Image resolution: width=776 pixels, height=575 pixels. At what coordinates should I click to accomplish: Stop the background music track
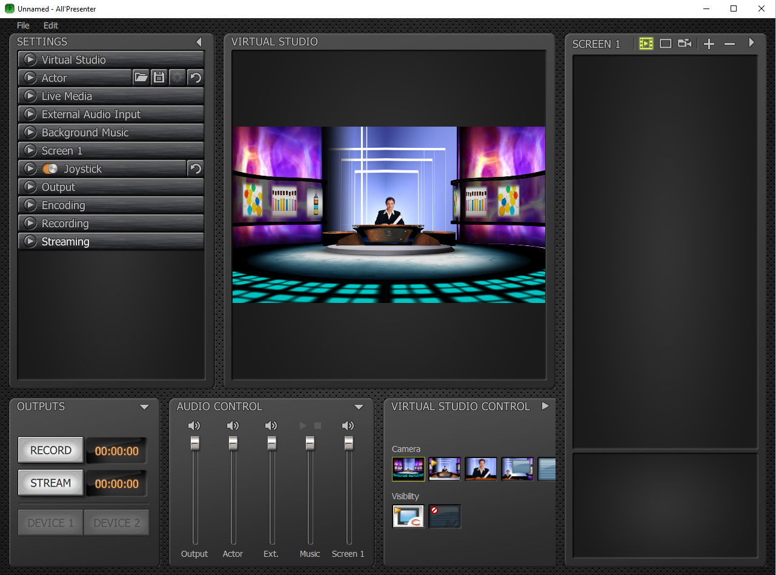[317, 426]
